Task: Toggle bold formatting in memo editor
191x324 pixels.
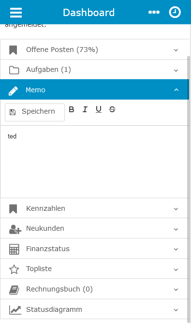Action: tap(72, 109)
